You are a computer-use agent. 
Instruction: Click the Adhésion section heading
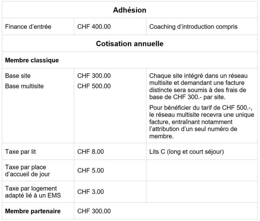coord(130,10)
